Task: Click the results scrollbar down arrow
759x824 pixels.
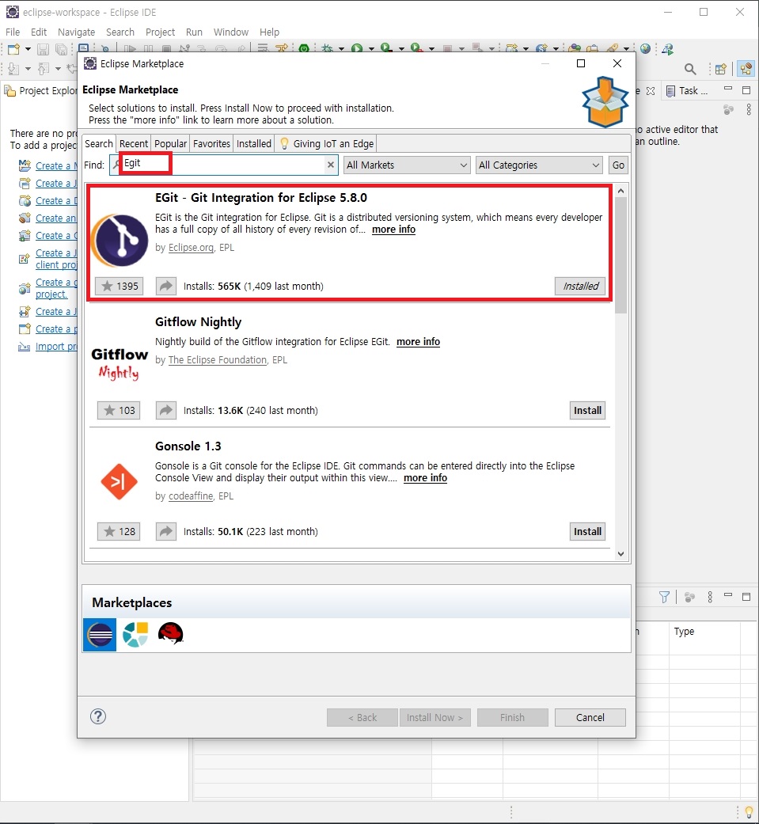Action: click(x=620, y=554)
